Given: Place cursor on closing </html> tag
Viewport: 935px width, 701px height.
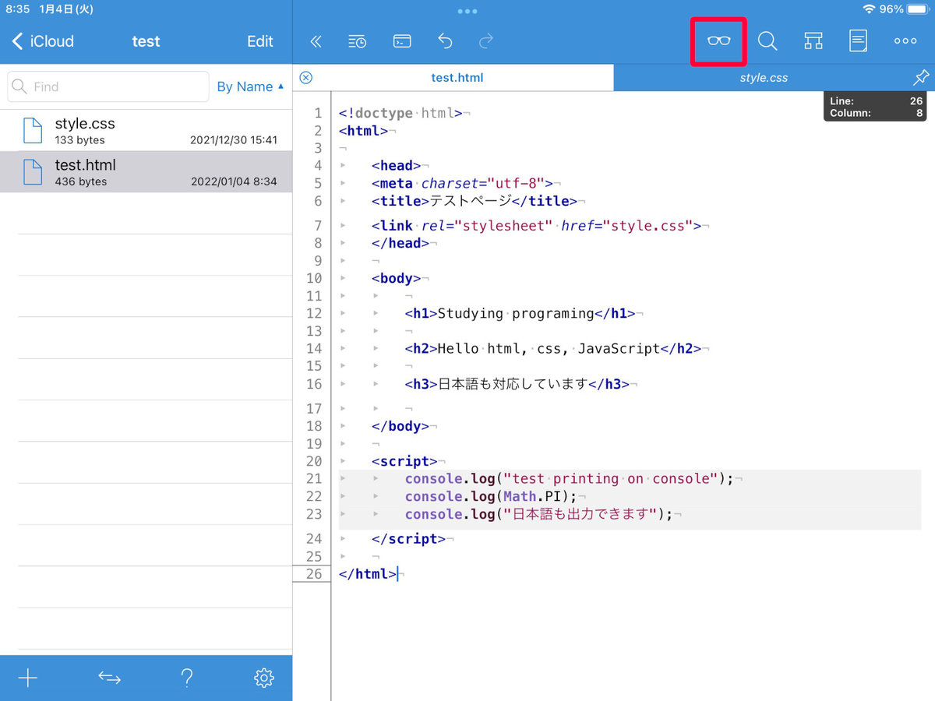Looking at the screenshot, I should [368, 574].
